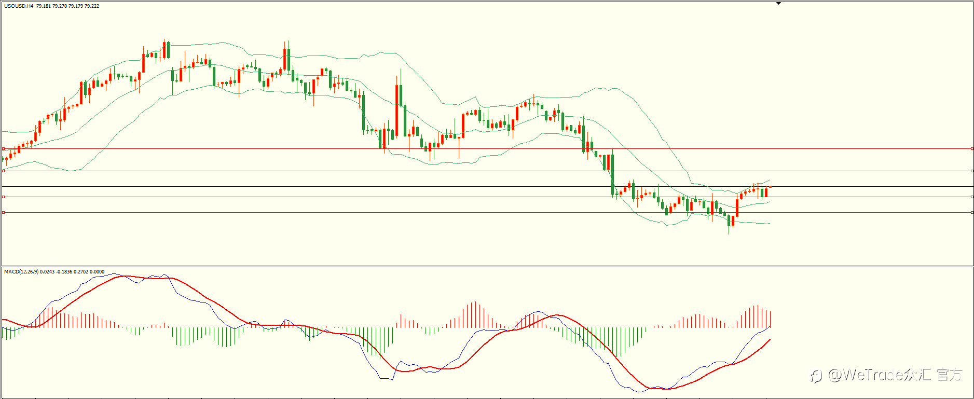Click the OHLC price values beside the symbol
Image resolution: width=974 pixels, height=399 pixels.
tap(67, 6)
